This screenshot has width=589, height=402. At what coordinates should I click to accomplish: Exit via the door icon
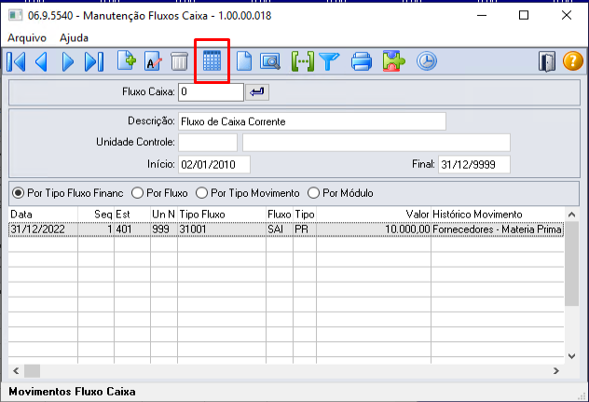[547, 62]
